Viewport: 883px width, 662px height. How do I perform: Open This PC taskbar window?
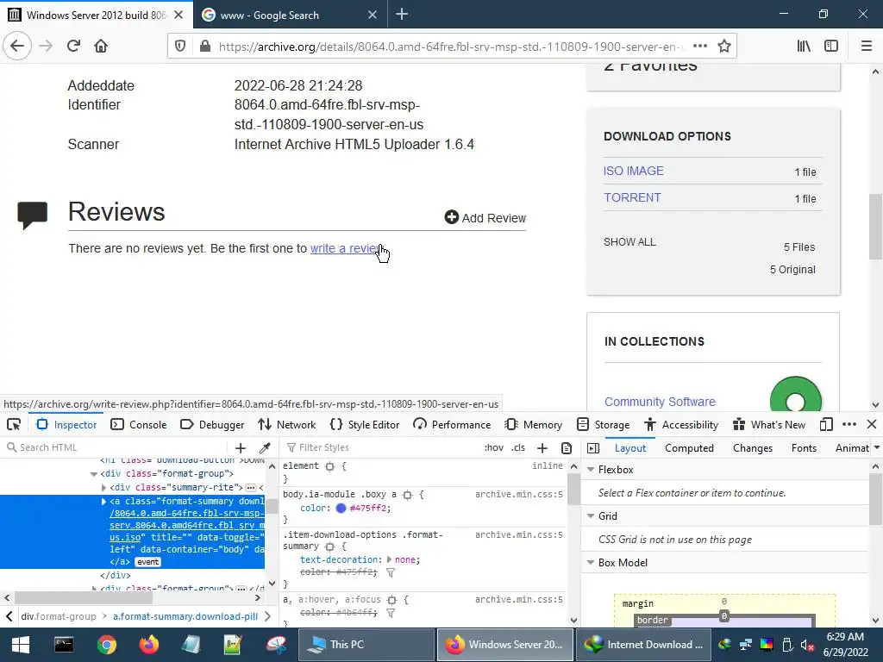coord(366,645)
